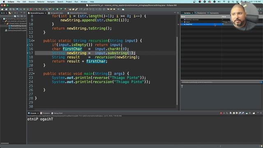Minimize the Debug view on the left
The image size is (263, 148).
[21, 13]
